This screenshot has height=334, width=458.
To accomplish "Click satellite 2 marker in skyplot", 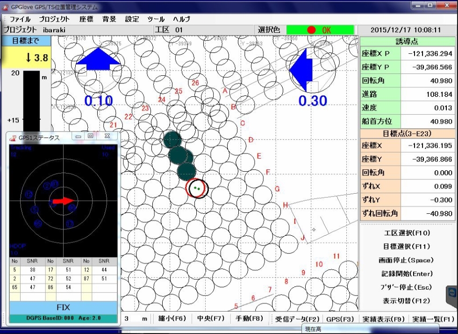I will point(47,186).
